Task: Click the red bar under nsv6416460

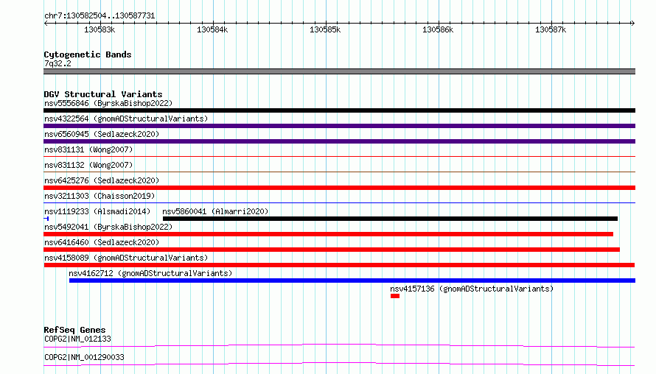Action: [x=332, y=250]
